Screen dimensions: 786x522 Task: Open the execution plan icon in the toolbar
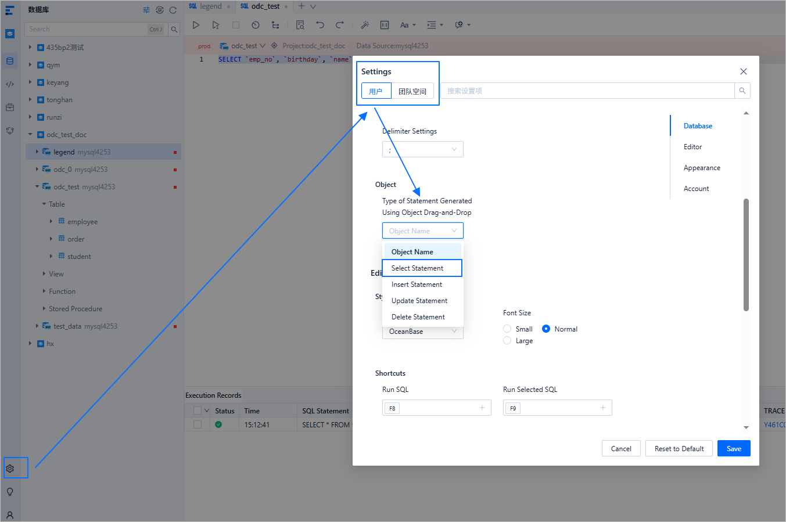pyautogui.click(x=275, y=25)
